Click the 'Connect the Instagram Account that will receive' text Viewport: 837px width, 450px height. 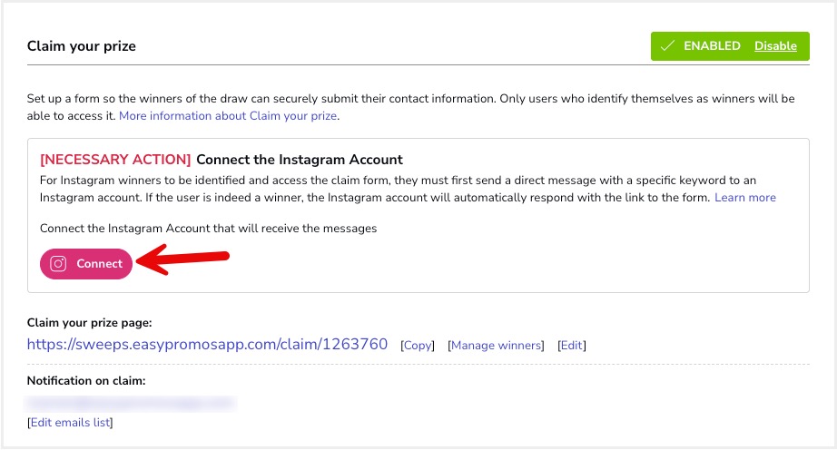click(x=208, y=229)
